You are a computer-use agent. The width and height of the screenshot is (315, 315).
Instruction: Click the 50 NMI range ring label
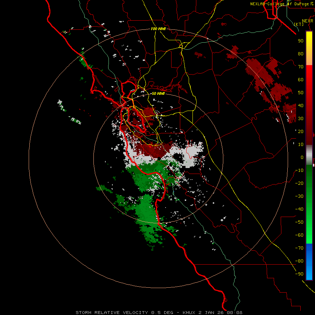158,93
